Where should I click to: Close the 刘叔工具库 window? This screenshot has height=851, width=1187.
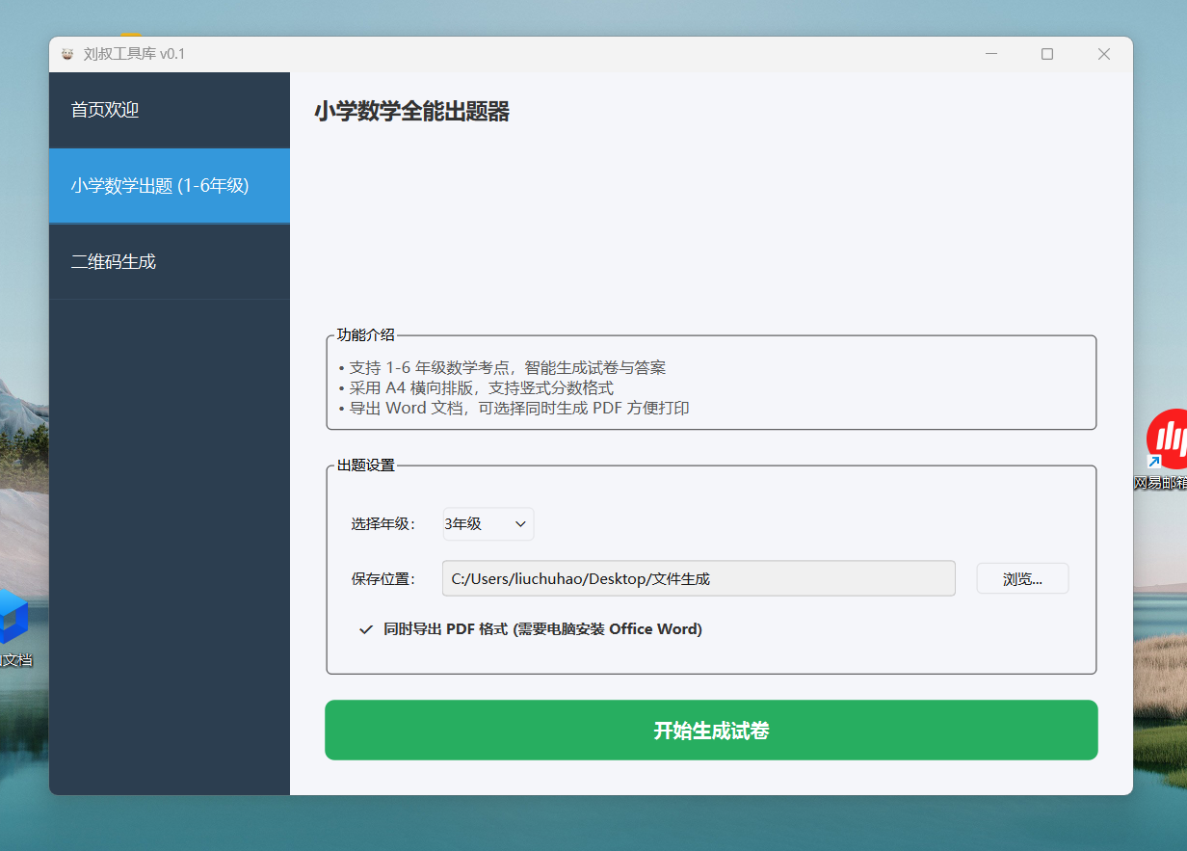(1104, 54)
